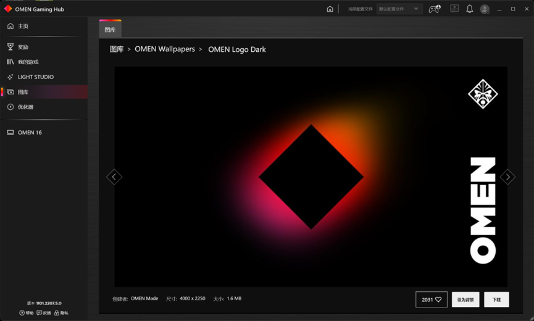Click 下载 download button
The width and height of the screenshot is (534, 321).
coord(496,299)
